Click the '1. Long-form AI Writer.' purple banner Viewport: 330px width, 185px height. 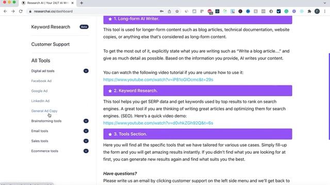(x=197, y=20)
